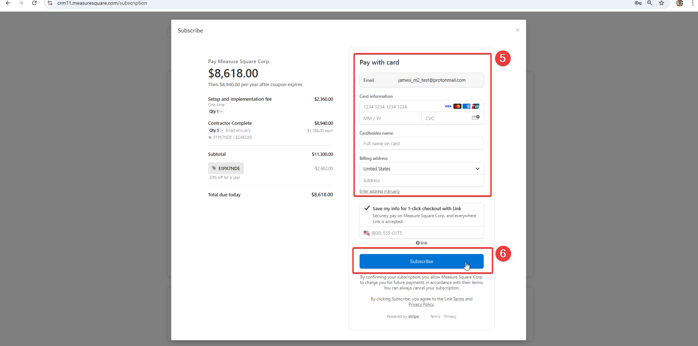Click 'Setup and Implementation fee' line item
Image resolution: width=698 pixels, height=346 pixels.
tap(240, 99)
